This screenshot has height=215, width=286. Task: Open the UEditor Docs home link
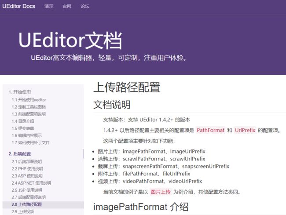pos(19,6)
